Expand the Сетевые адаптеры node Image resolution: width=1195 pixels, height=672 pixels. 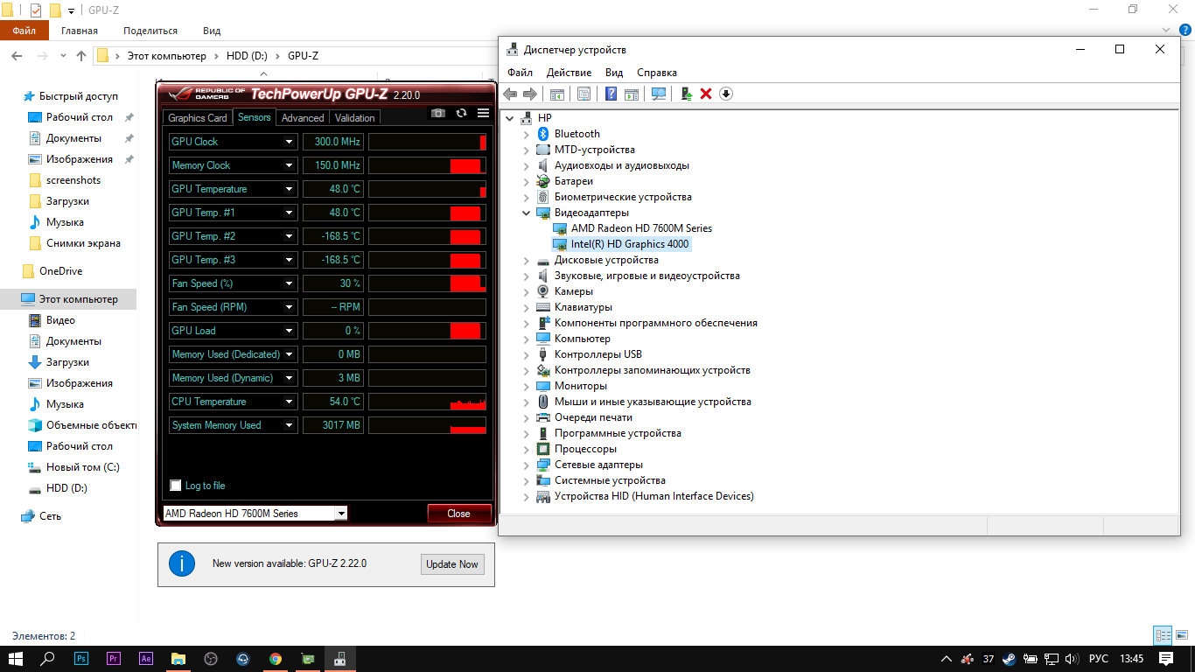click(526, 465)
